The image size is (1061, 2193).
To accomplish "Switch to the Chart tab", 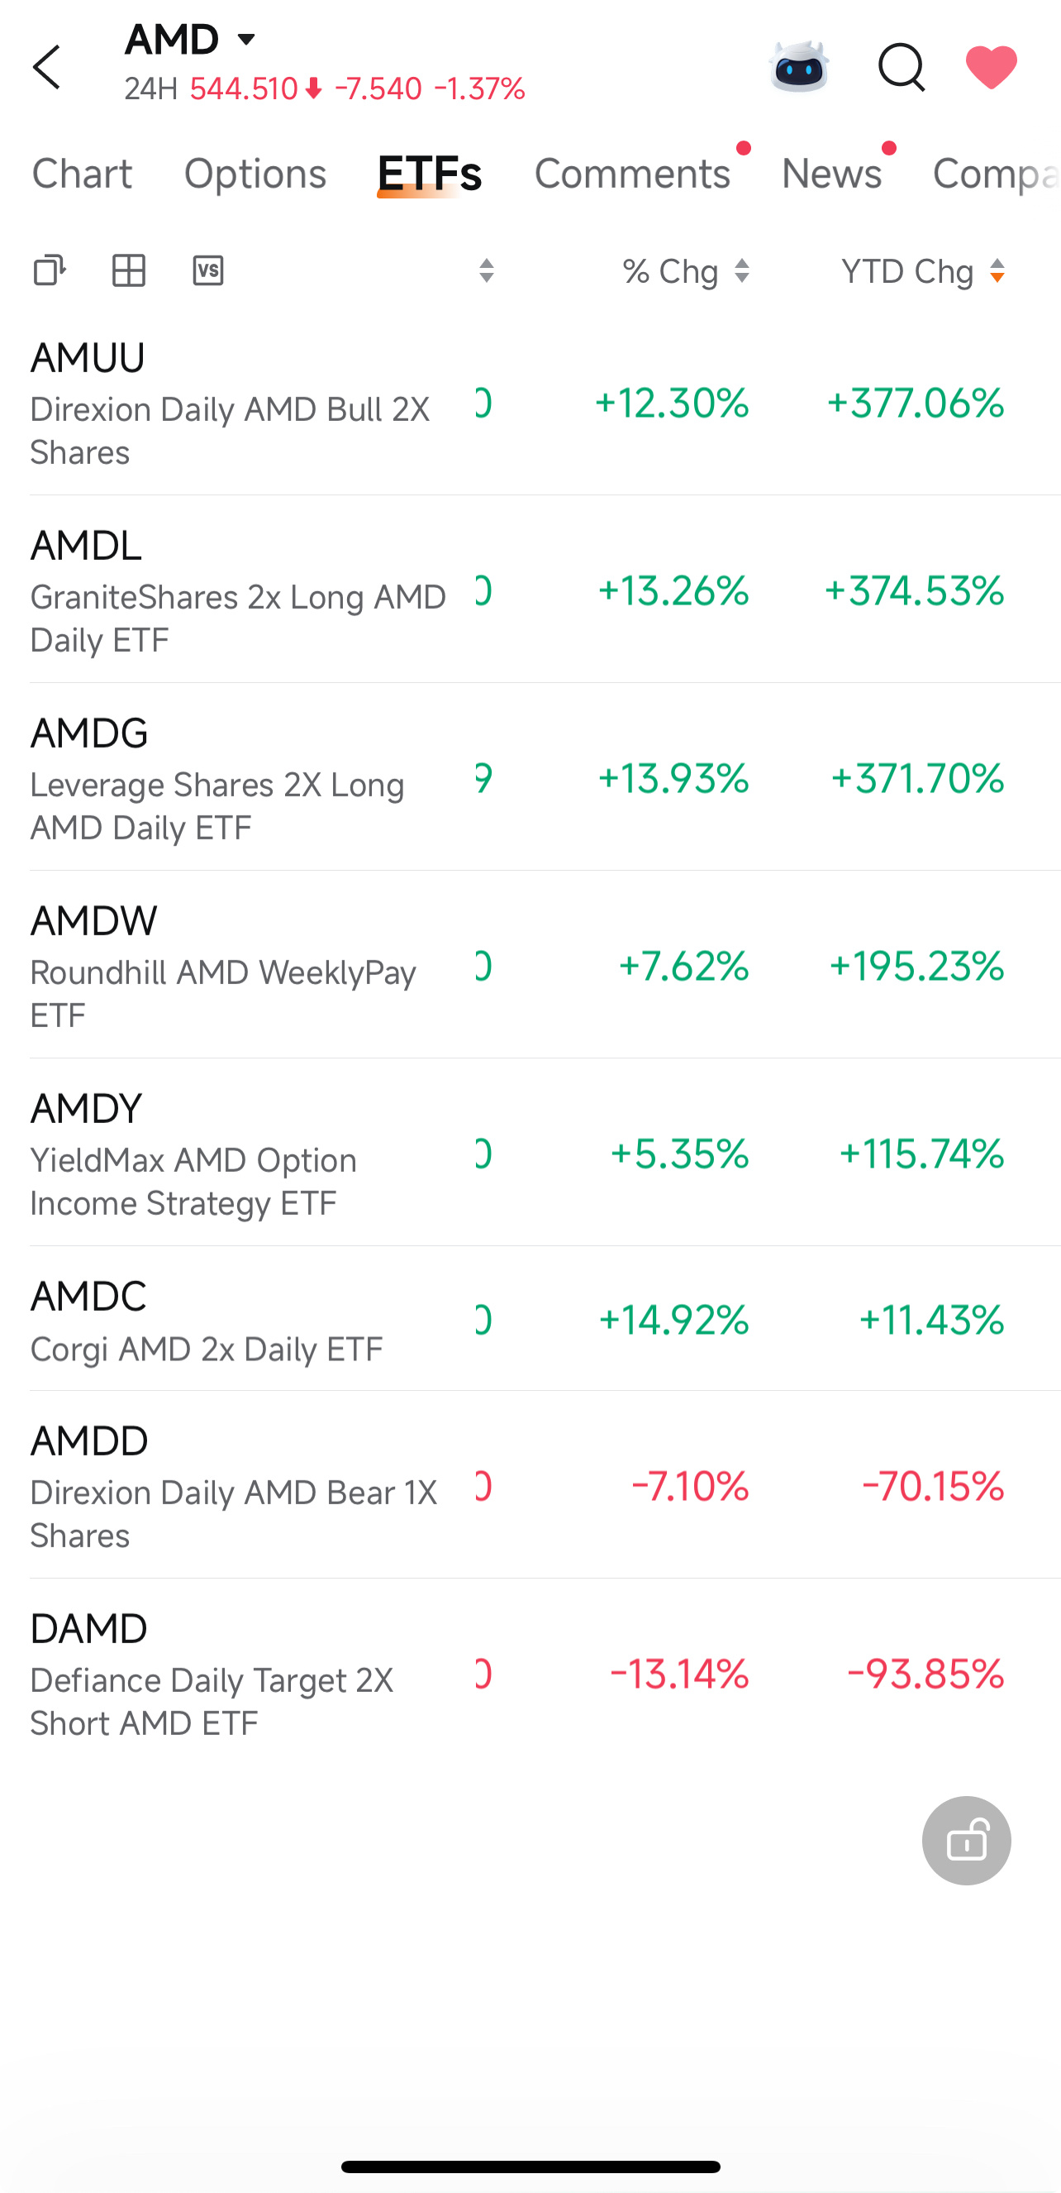I will coord(82,174).
